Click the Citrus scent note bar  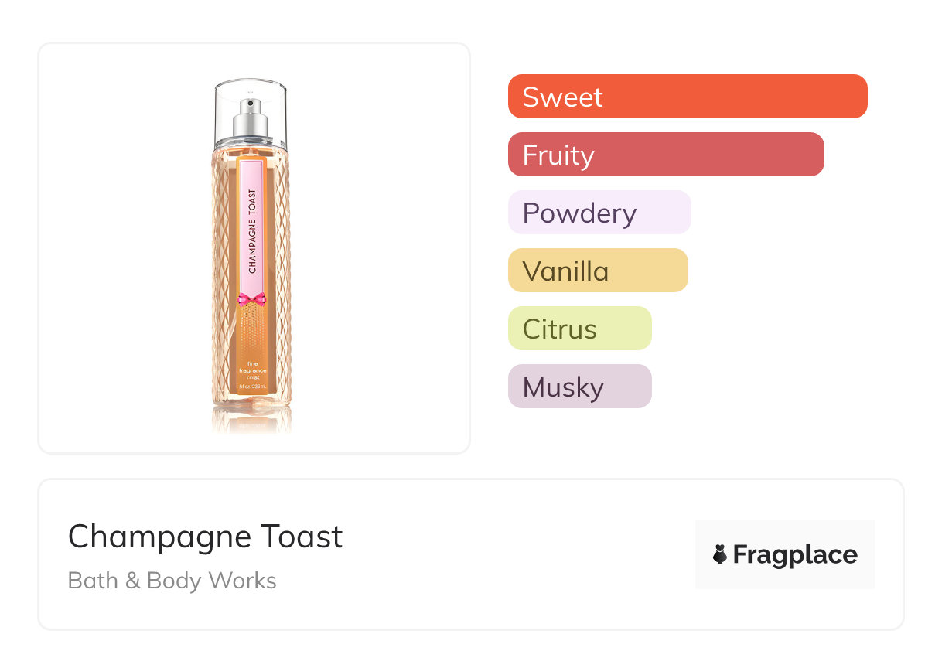pyautogui.click(x=579, y=329)
